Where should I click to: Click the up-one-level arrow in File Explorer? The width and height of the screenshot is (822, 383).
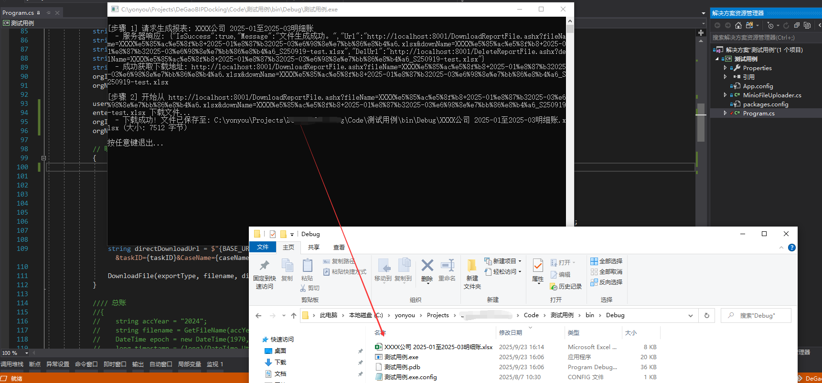coord(293,315)
